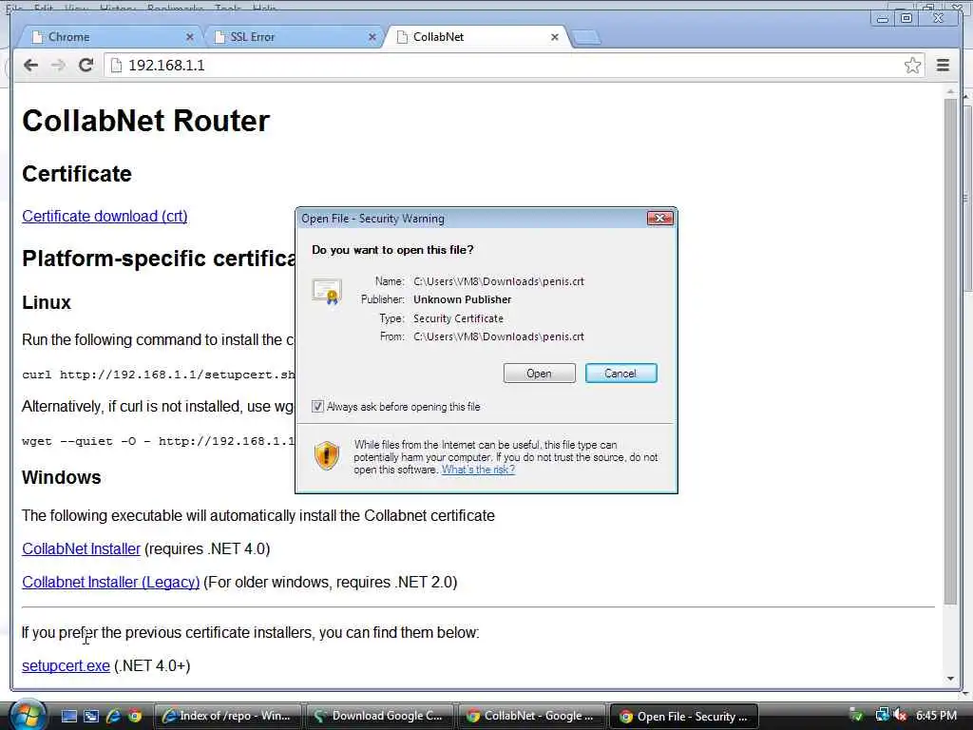Close the SSL Error tab

372,37
